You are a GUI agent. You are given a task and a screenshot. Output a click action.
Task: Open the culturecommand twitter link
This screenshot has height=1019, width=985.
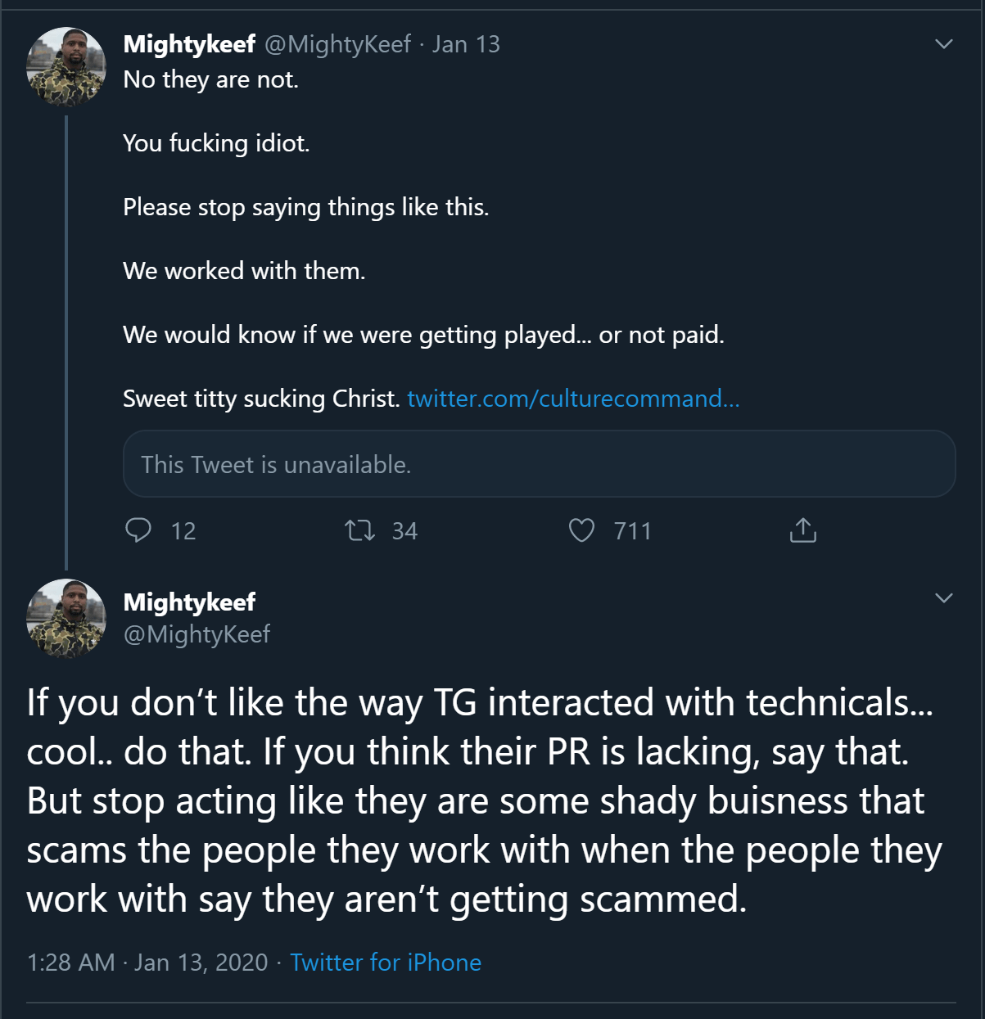click(x=573, y=399)
